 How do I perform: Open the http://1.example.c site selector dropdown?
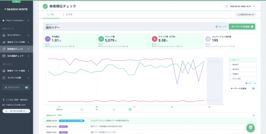point(16,21)
